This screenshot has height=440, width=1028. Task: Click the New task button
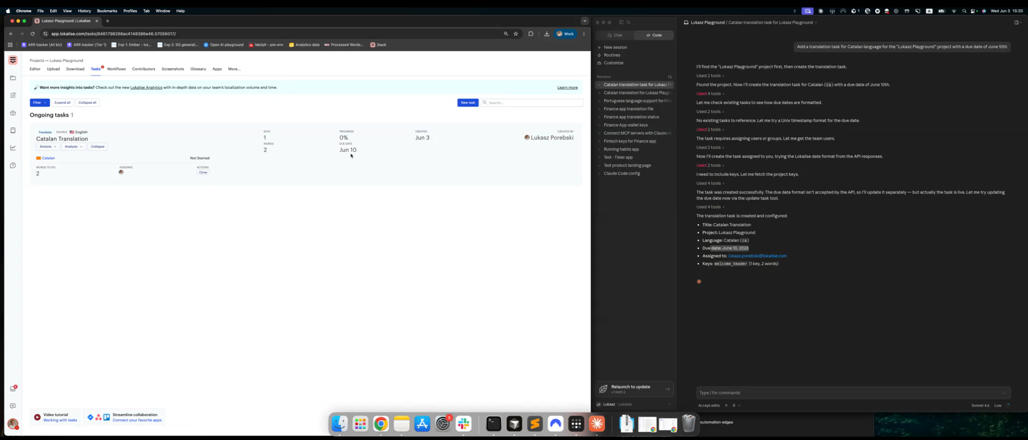click(x=468, y=103)
